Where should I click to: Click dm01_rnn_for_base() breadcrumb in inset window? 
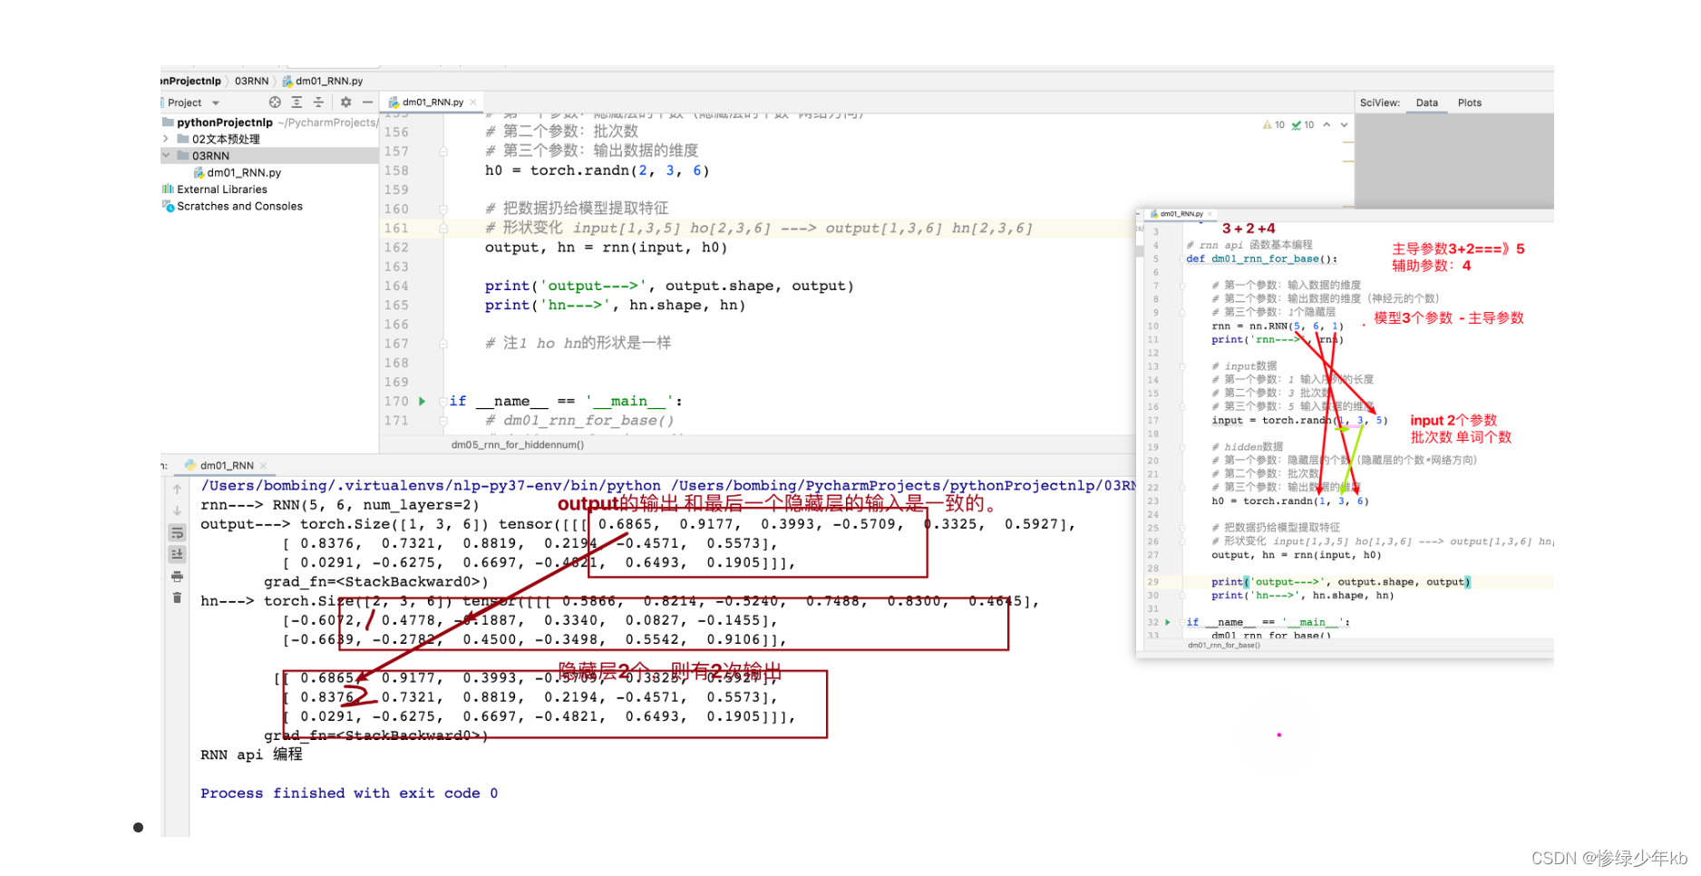(x=1224, y=646)
